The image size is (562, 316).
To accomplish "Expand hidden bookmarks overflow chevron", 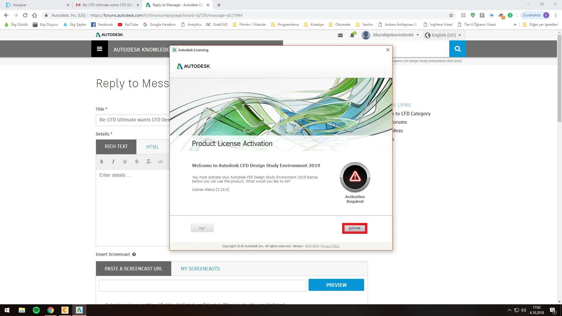I will click(x=515, y=25).
